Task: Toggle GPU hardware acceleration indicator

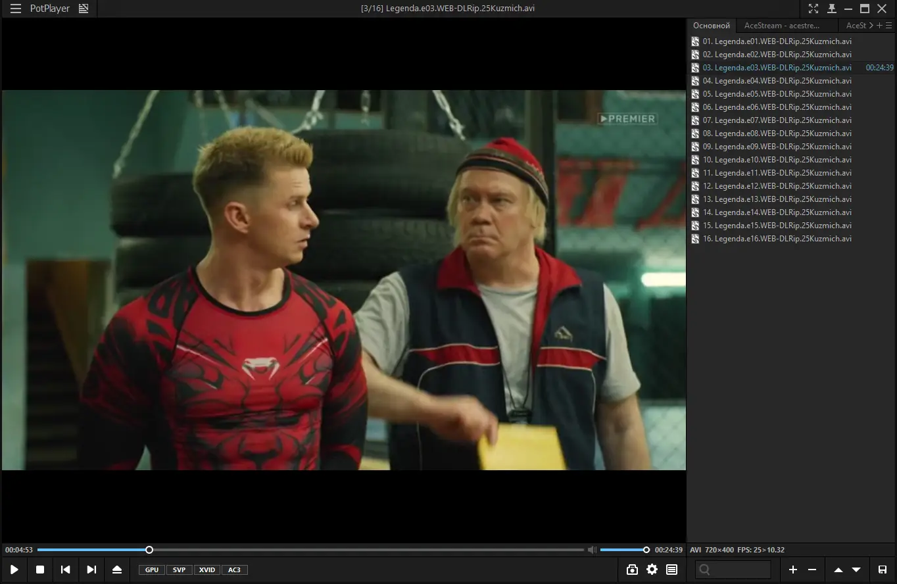Action: tap(152, 570)
